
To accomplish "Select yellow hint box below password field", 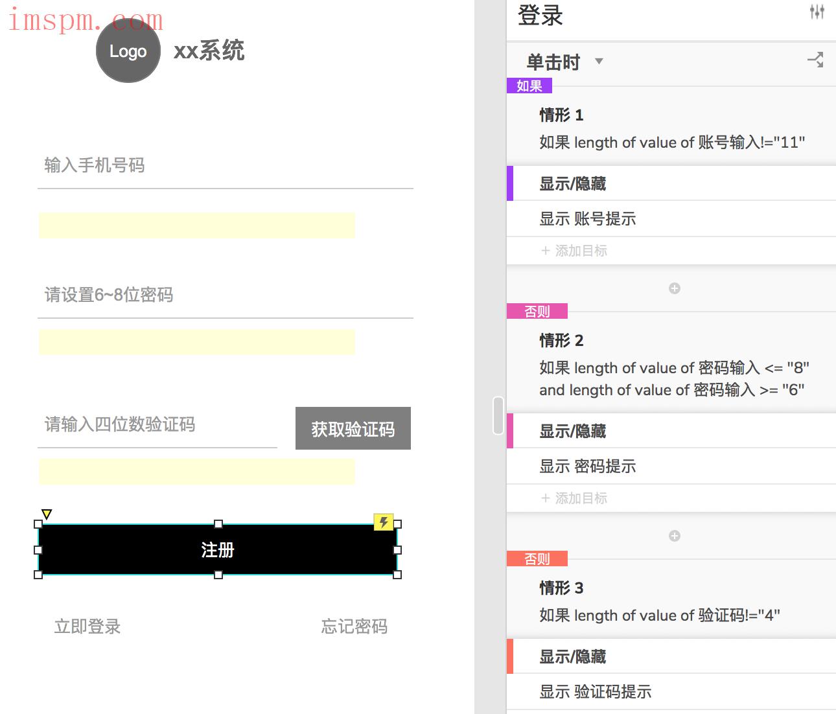I will pos(197,342).
